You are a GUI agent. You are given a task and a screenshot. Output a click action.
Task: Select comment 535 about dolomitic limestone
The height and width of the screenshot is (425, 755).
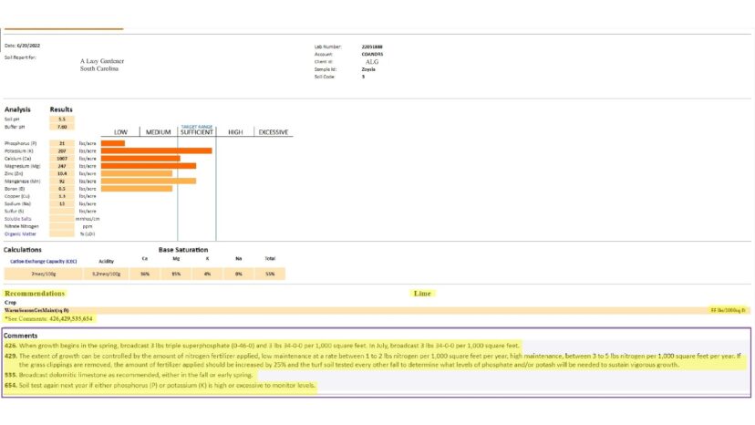[x=129, y=375]
